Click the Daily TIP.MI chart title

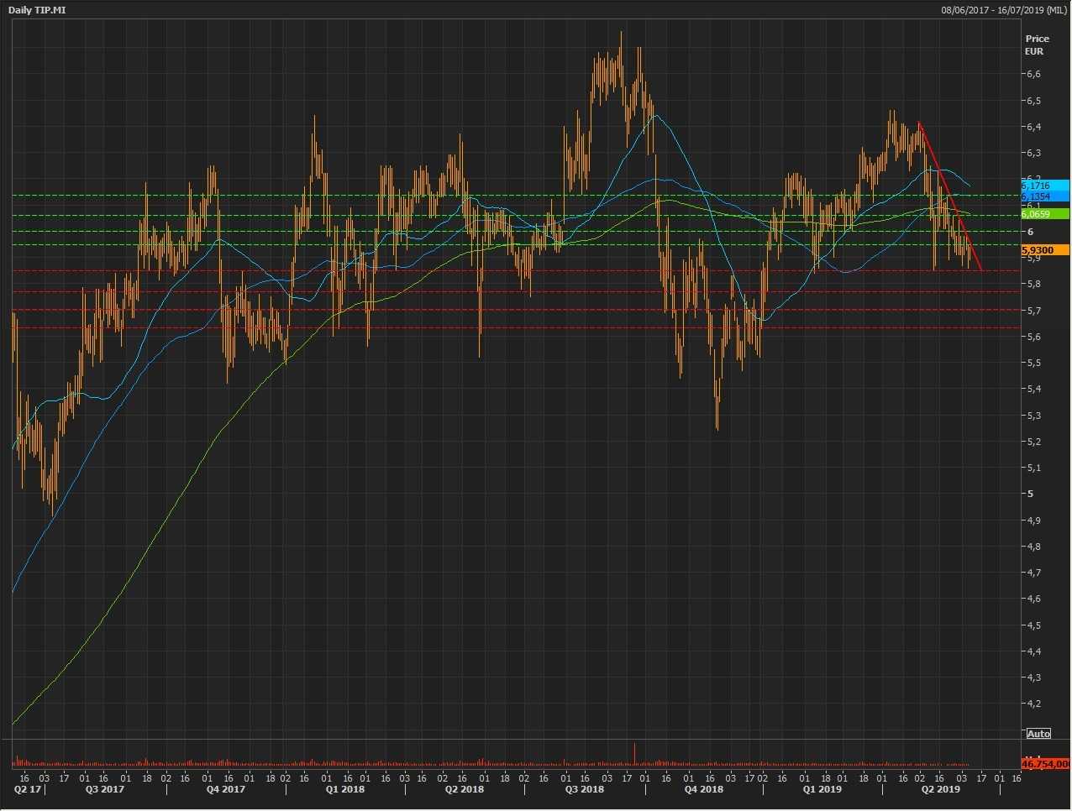tap(37, 9)
